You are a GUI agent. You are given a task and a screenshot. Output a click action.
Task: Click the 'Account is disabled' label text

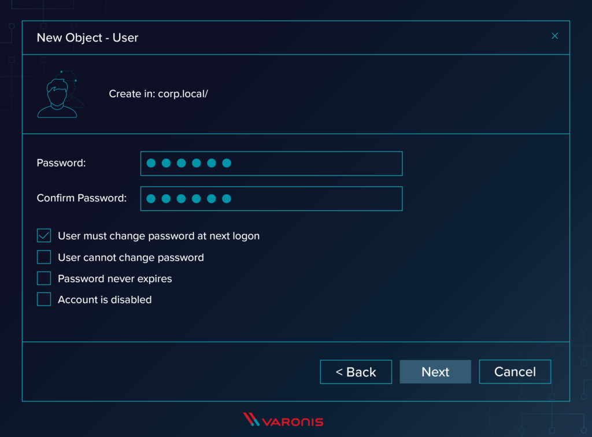pyautogui.click(x=105, y=299)
